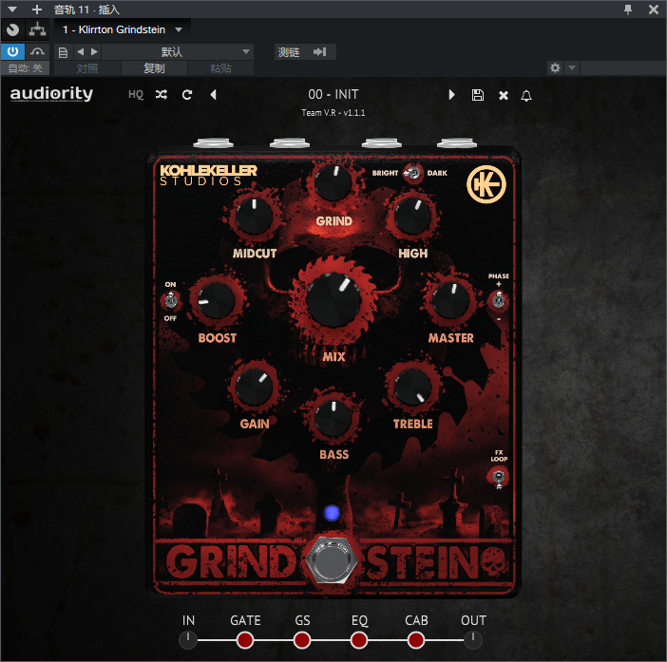
Task: Click the Team V.R - v1.1.1 version text
Action: point(333,113)
